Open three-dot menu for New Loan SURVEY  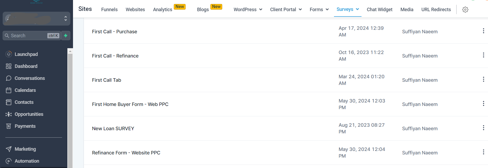pos(483,128)
